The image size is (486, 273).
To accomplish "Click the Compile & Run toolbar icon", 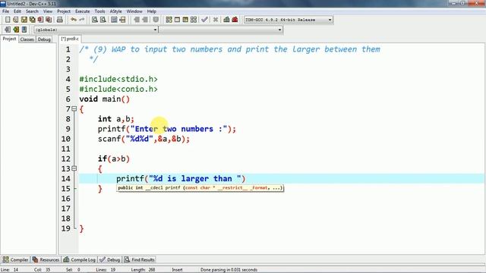I will pos(185,20).
